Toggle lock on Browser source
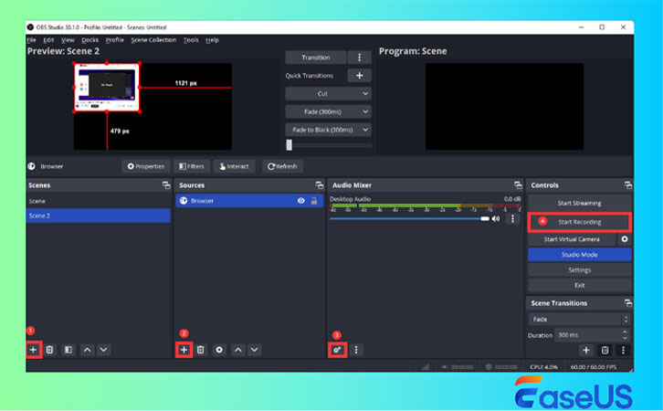This screenshot has height=411, width=663. point(314,201)
